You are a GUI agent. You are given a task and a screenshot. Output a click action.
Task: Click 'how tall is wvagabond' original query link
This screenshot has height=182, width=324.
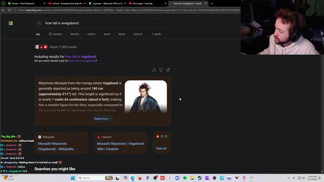(x=82, y=61)
